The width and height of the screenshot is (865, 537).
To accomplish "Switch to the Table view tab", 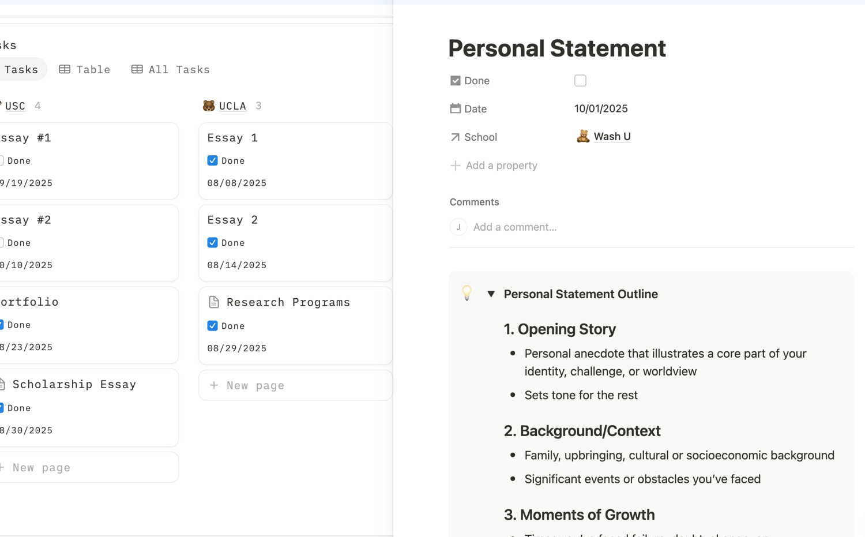I will [x=85, y=69].
